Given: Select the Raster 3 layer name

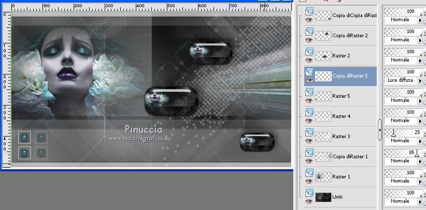Looking at the screenshot, I should pyautogui.click(x=341, y=137).
